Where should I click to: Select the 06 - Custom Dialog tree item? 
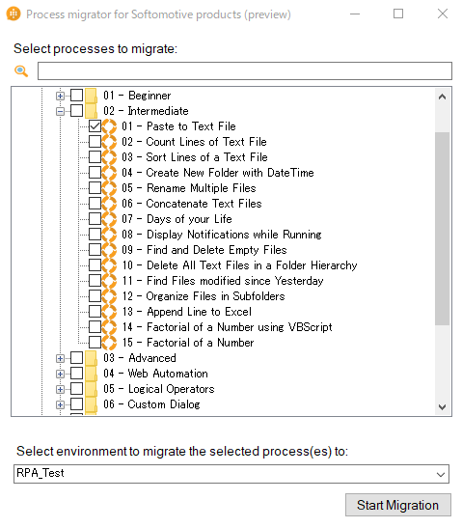pyautogui.click(x=151, y=404)
